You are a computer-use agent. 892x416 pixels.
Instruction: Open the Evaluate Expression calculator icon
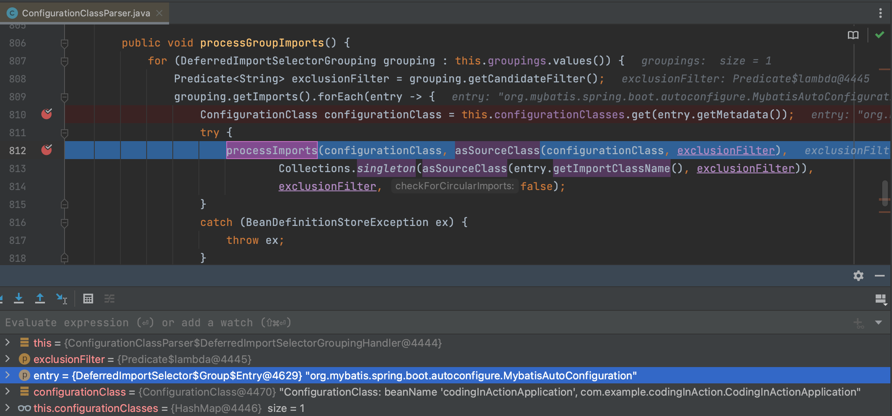pyautogui.click(x=88, y=299)
